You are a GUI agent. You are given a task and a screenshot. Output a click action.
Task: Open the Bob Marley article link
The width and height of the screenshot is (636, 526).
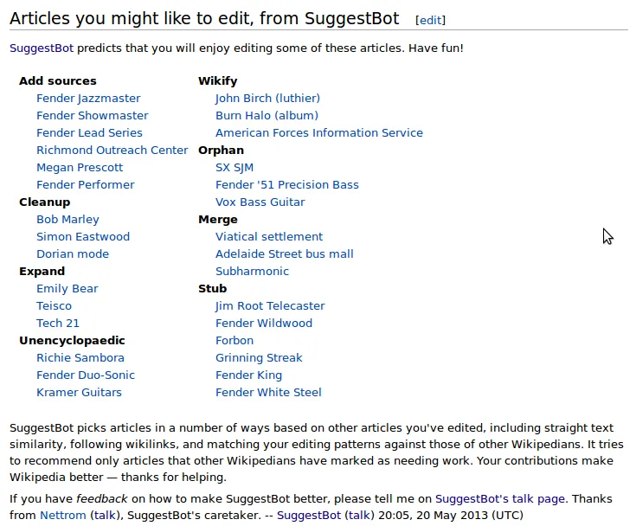(x=67, y=220)
